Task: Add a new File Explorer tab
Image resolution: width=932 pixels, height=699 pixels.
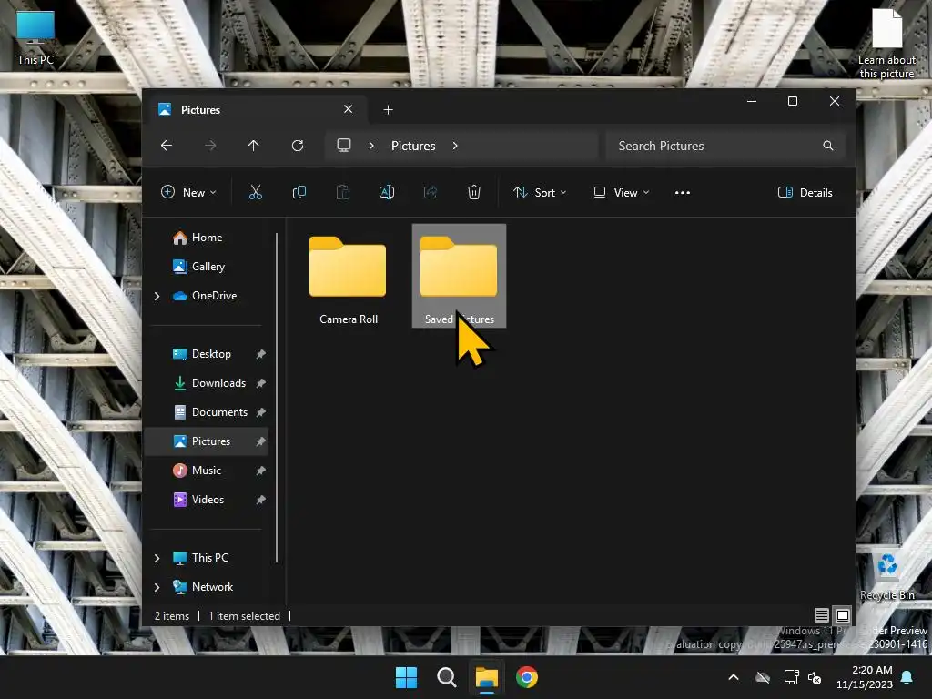Action: [388, 110]
